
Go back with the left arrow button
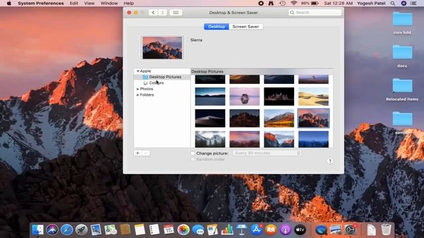coord(153,13)
